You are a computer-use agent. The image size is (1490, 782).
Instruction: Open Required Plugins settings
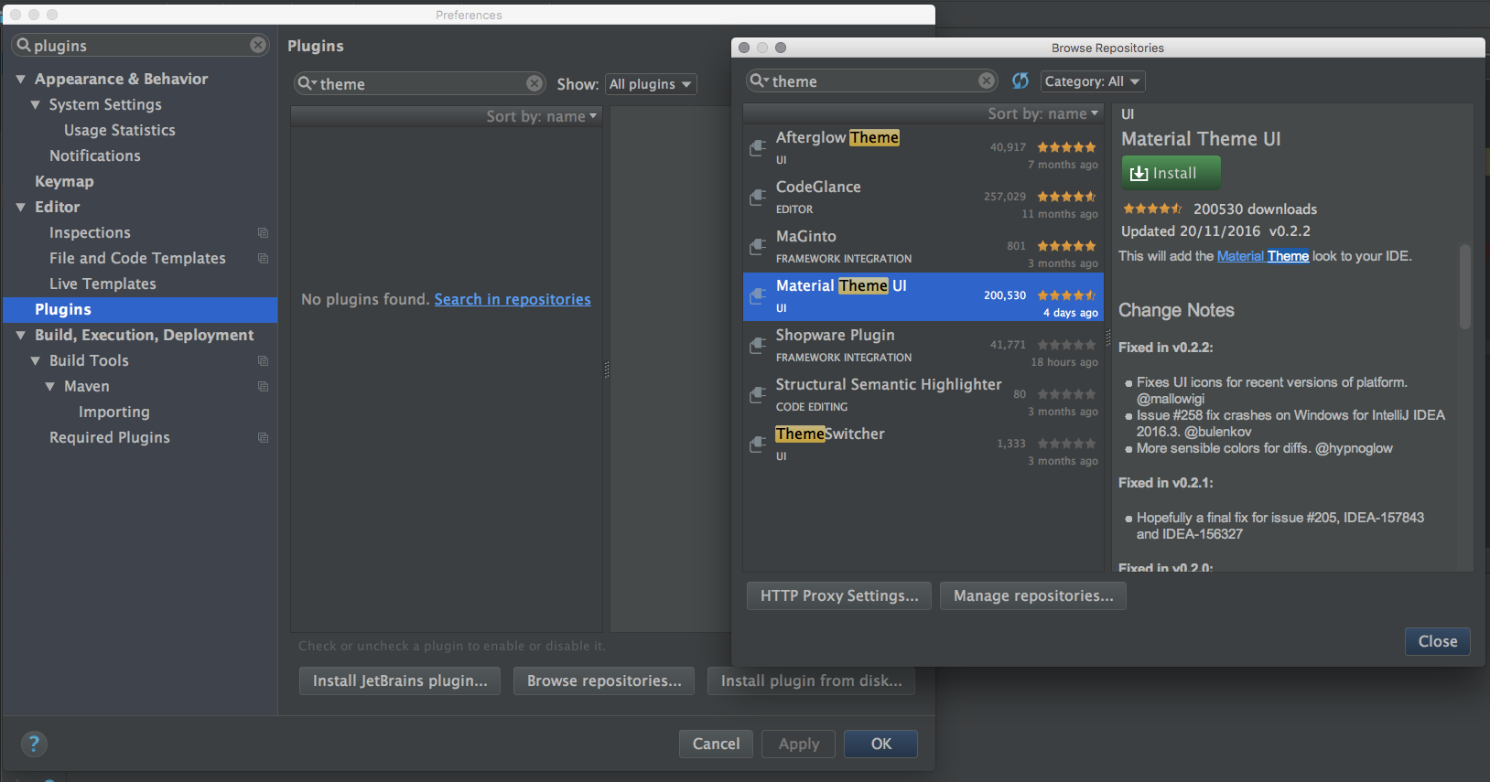[x=110, y=438]
